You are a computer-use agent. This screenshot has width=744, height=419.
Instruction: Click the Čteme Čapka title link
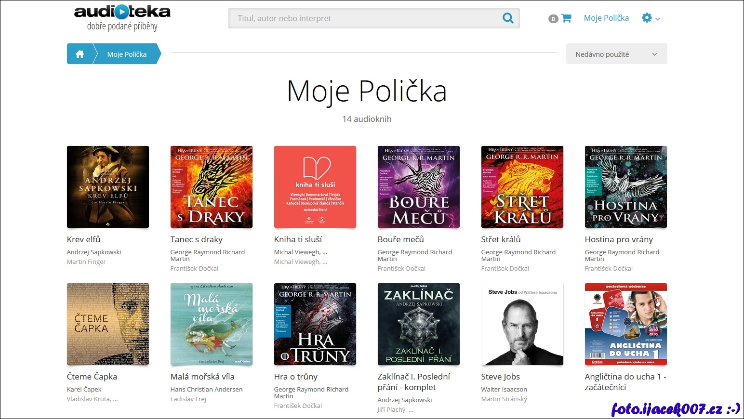point(92,377)
